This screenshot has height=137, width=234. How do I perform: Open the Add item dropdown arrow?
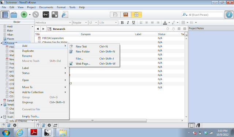click(x=30, y=15)
